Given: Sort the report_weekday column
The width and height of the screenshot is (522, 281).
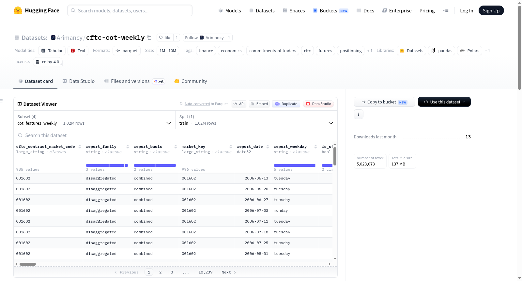Looking at the screenshot, I should [315, 147].
